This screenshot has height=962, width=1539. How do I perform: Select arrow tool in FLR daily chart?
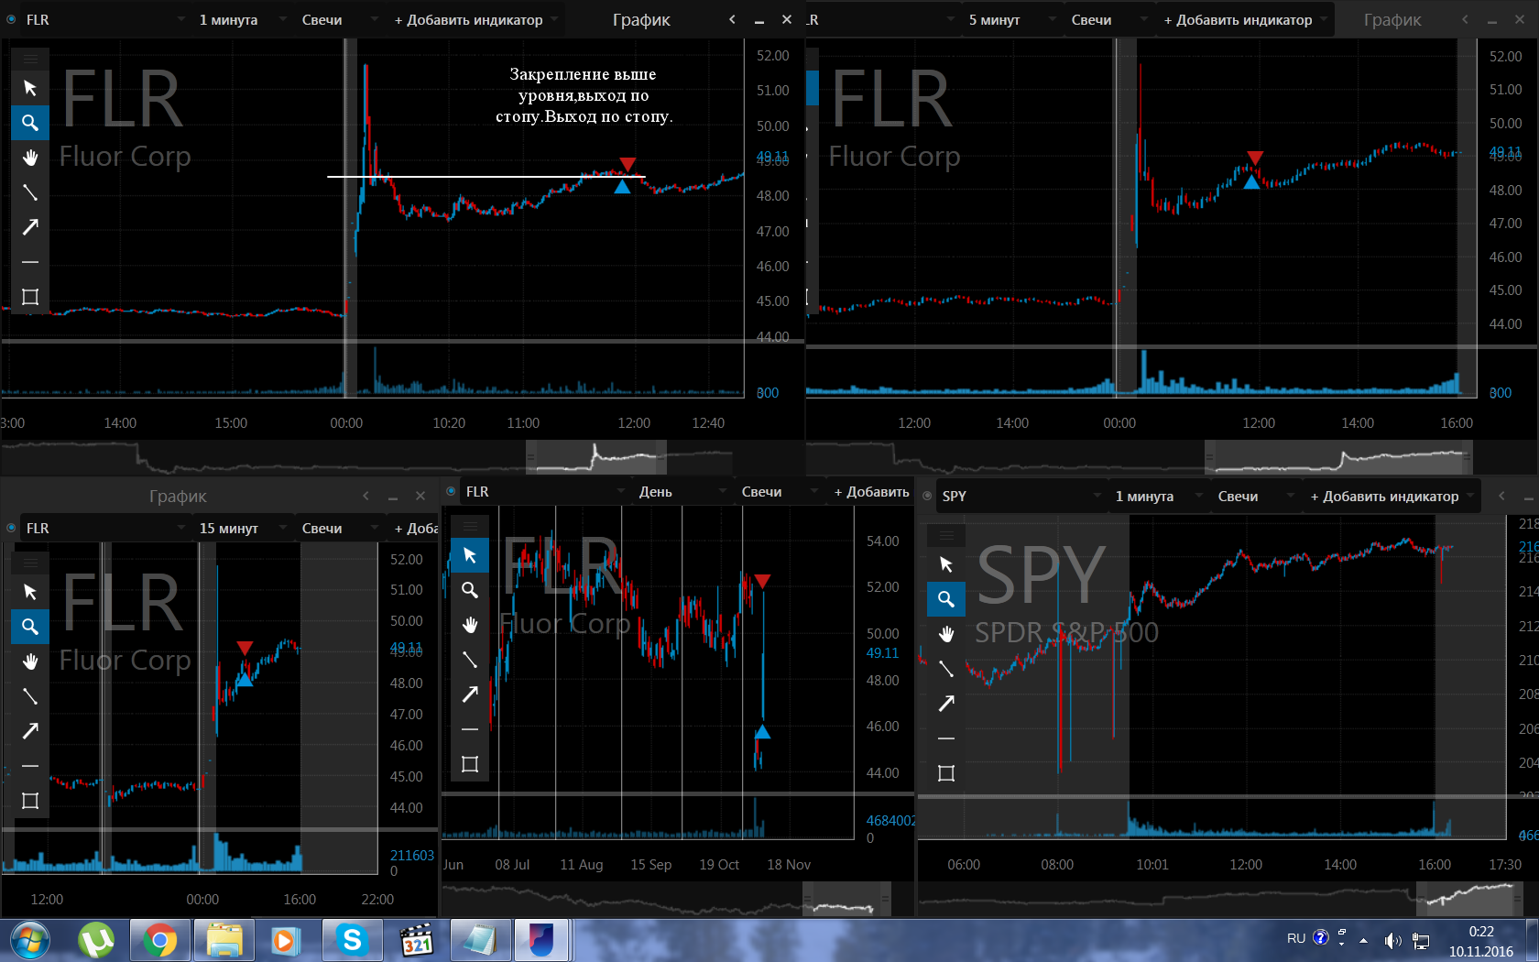(x=470, y=694)
